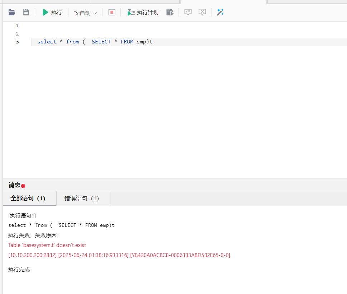The width and height of the screenshot is (347, 294).
Task: Click line number 1 in editor gutter
Action: 17,25
